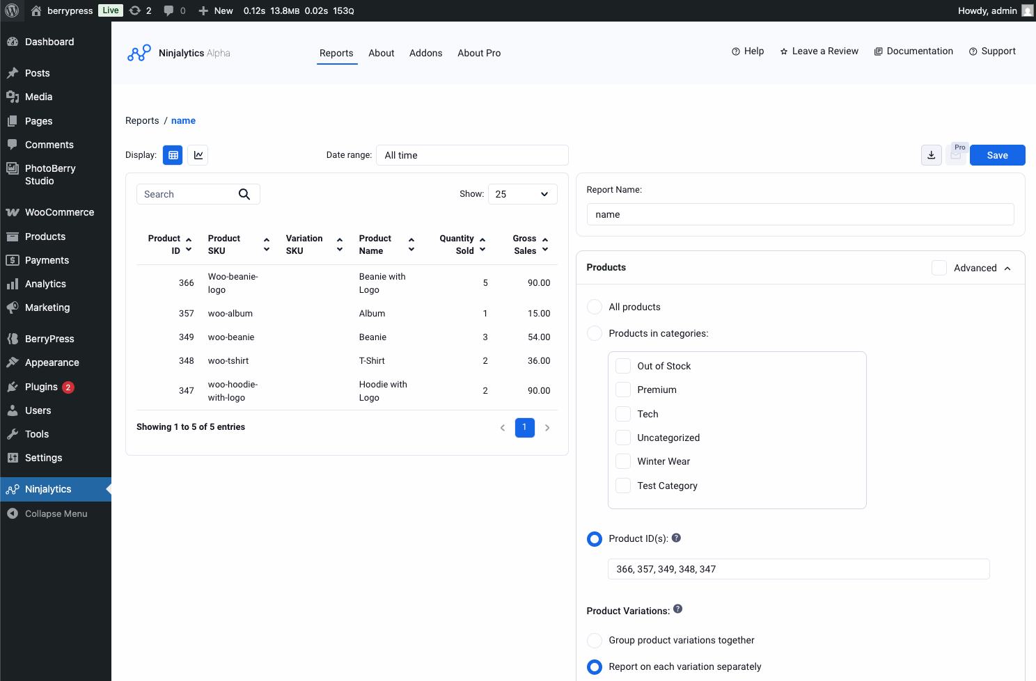Image resolution: width=1036 pixels, height=681 pixels.
Task: Open the Show entries dropdown
Action: (x=522, y=193)
